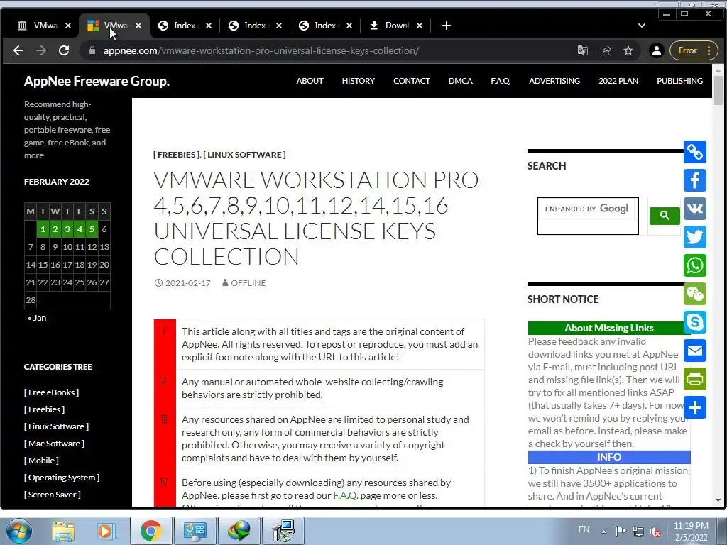This screenshot has width=727, height=545.
Task: Bookmark this page with the star
Action: click(628, 50)
